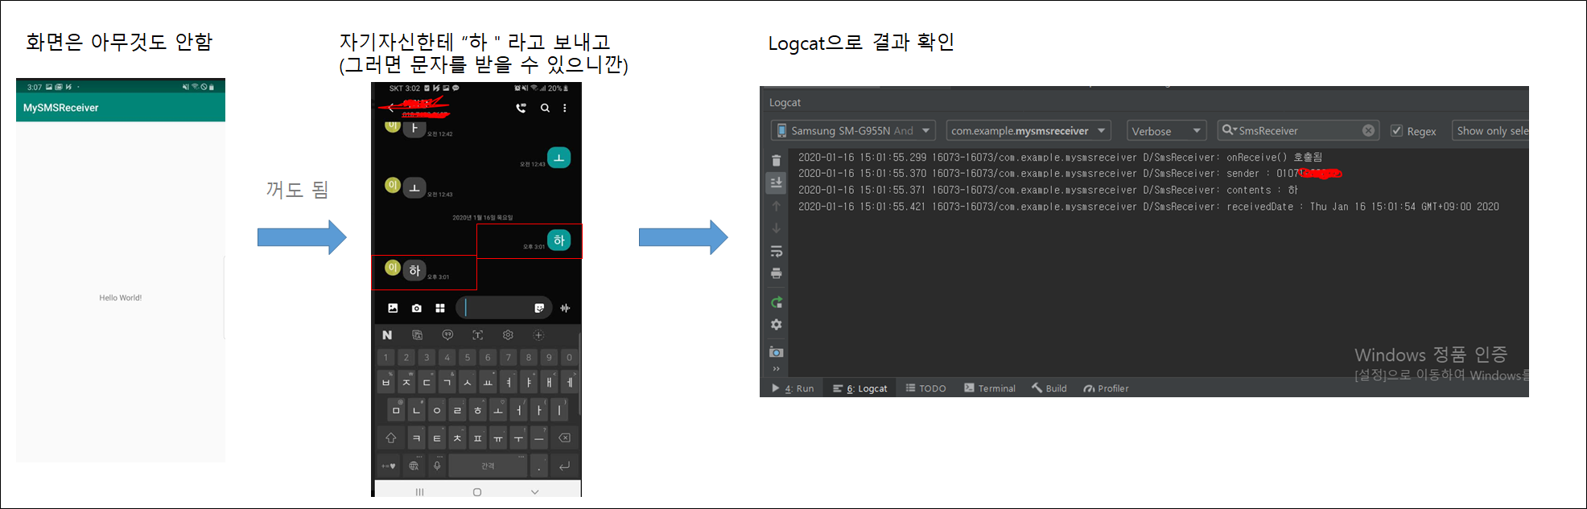Tap the grid more-attachments icon
This screenshot has width=1587, height=509.
(440, 308)
